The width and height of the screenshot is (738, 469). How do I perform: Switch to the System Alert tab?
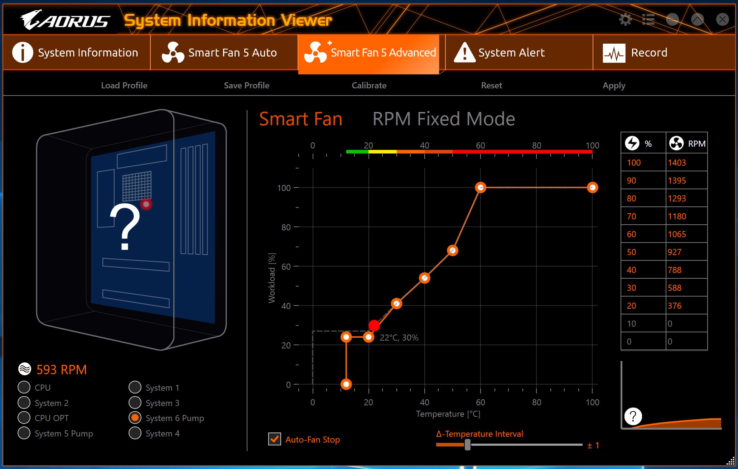519,52
